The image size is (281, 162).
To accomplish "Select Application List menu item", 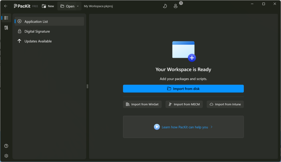I will (49, 21).
